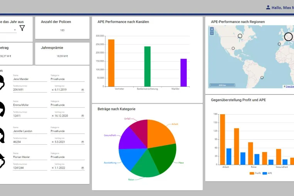Click Florian Wexler's avatar picture

click(2, 161)
